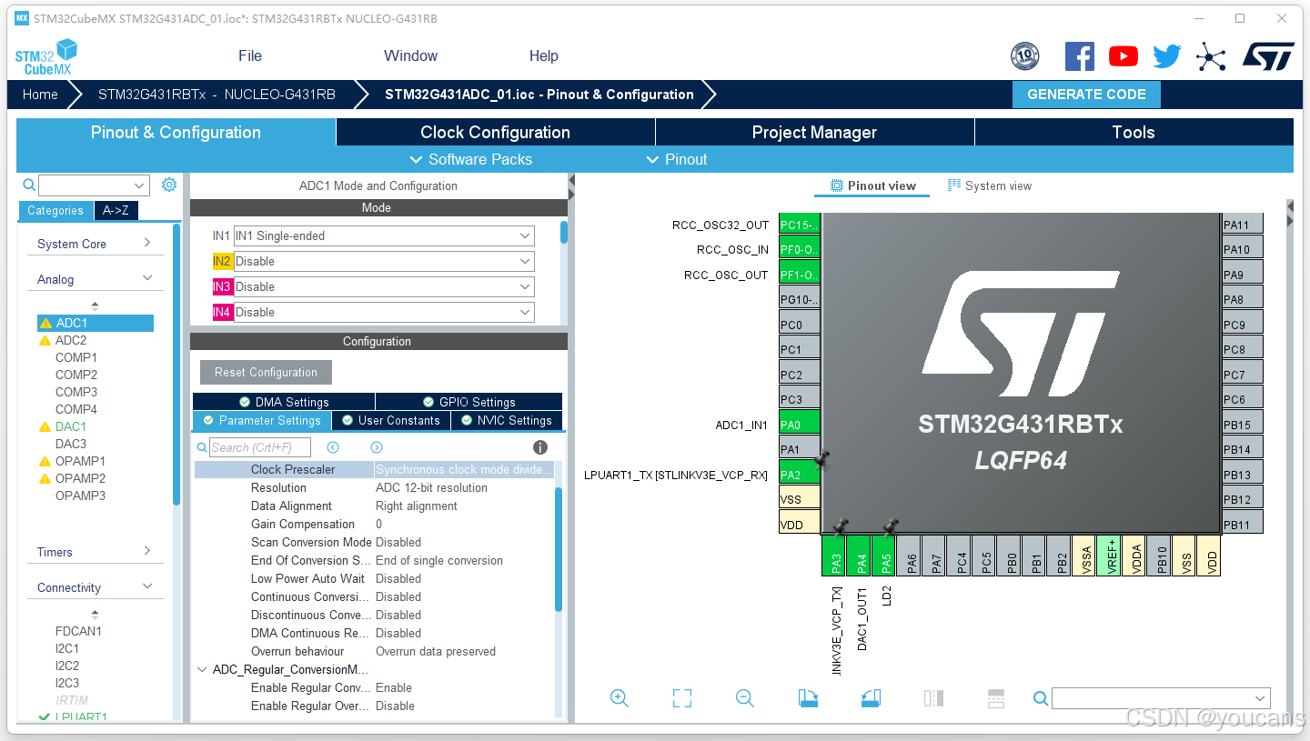1310x741 pixels.
Task: Open the User Constants tab
Action: click(x=390, y=420)
